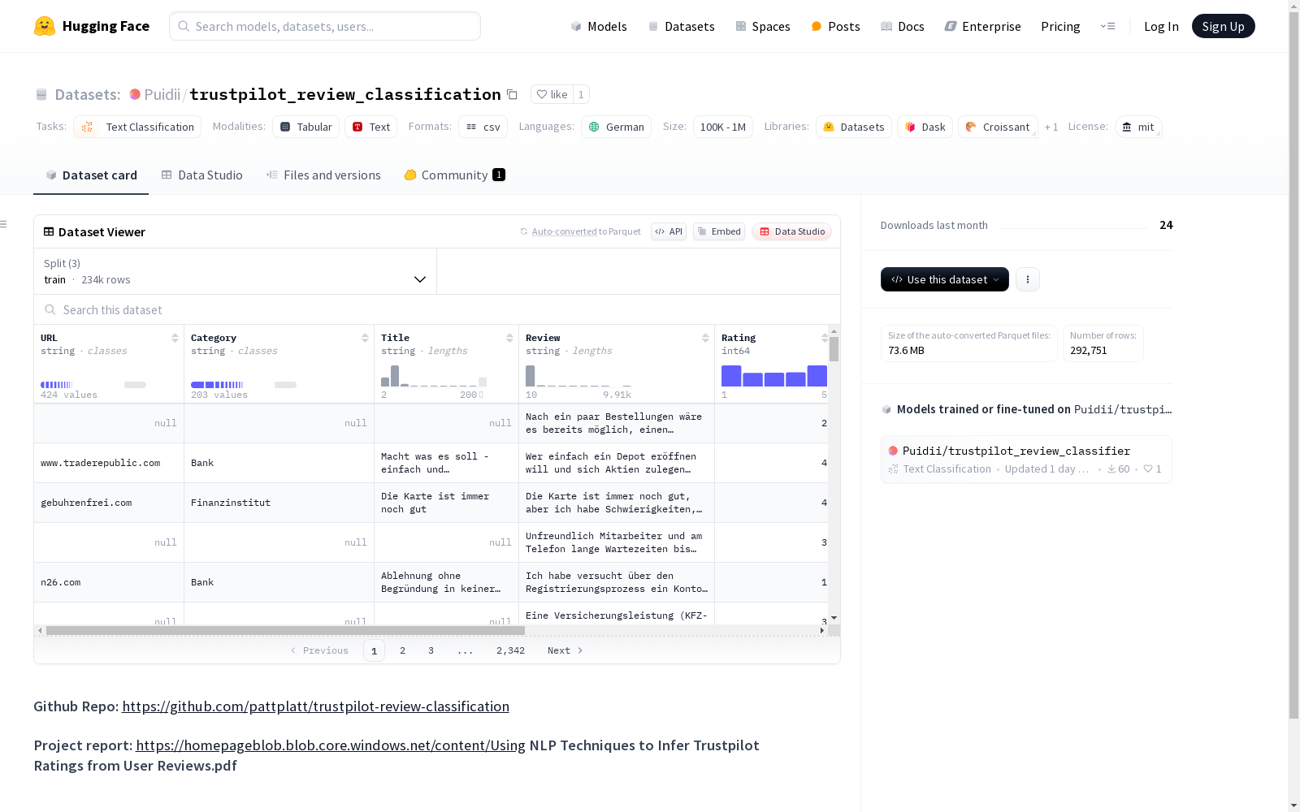Viewport: 1300px width, 812px height.
Task: Jump to last page 2,342
Action: [510, 650]
